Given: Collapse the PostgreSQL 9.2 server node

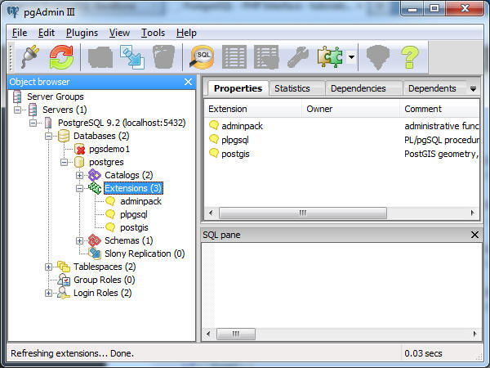Looking at the screenshot, I should [33, 123].
